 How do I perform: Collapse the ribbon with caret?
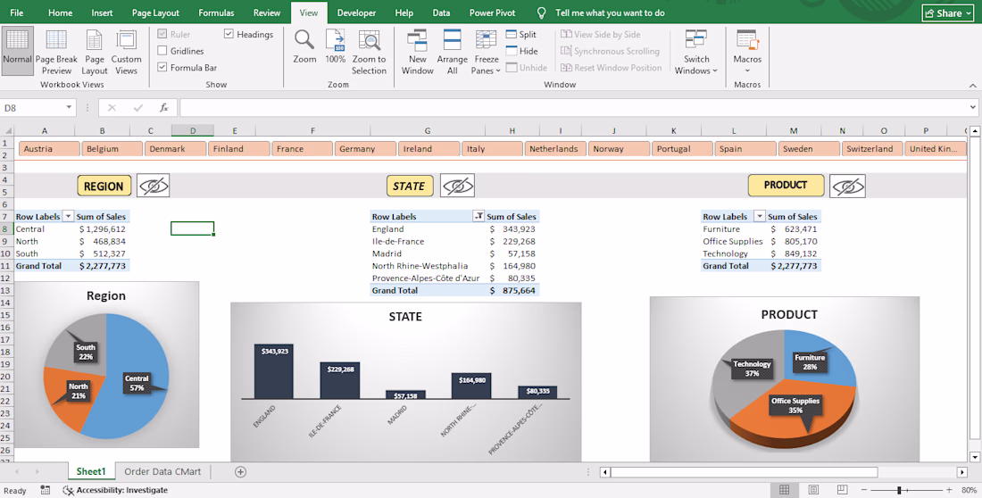[972, 85]
